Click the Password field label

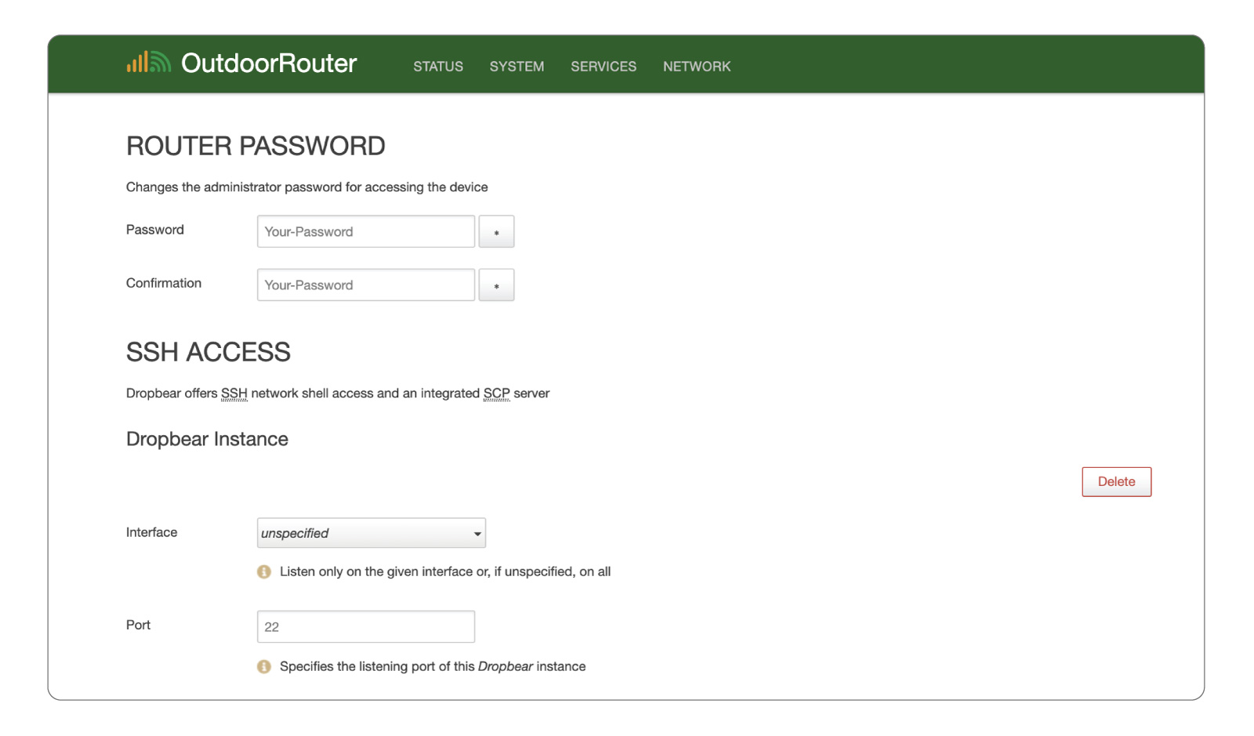click(155, 230)
